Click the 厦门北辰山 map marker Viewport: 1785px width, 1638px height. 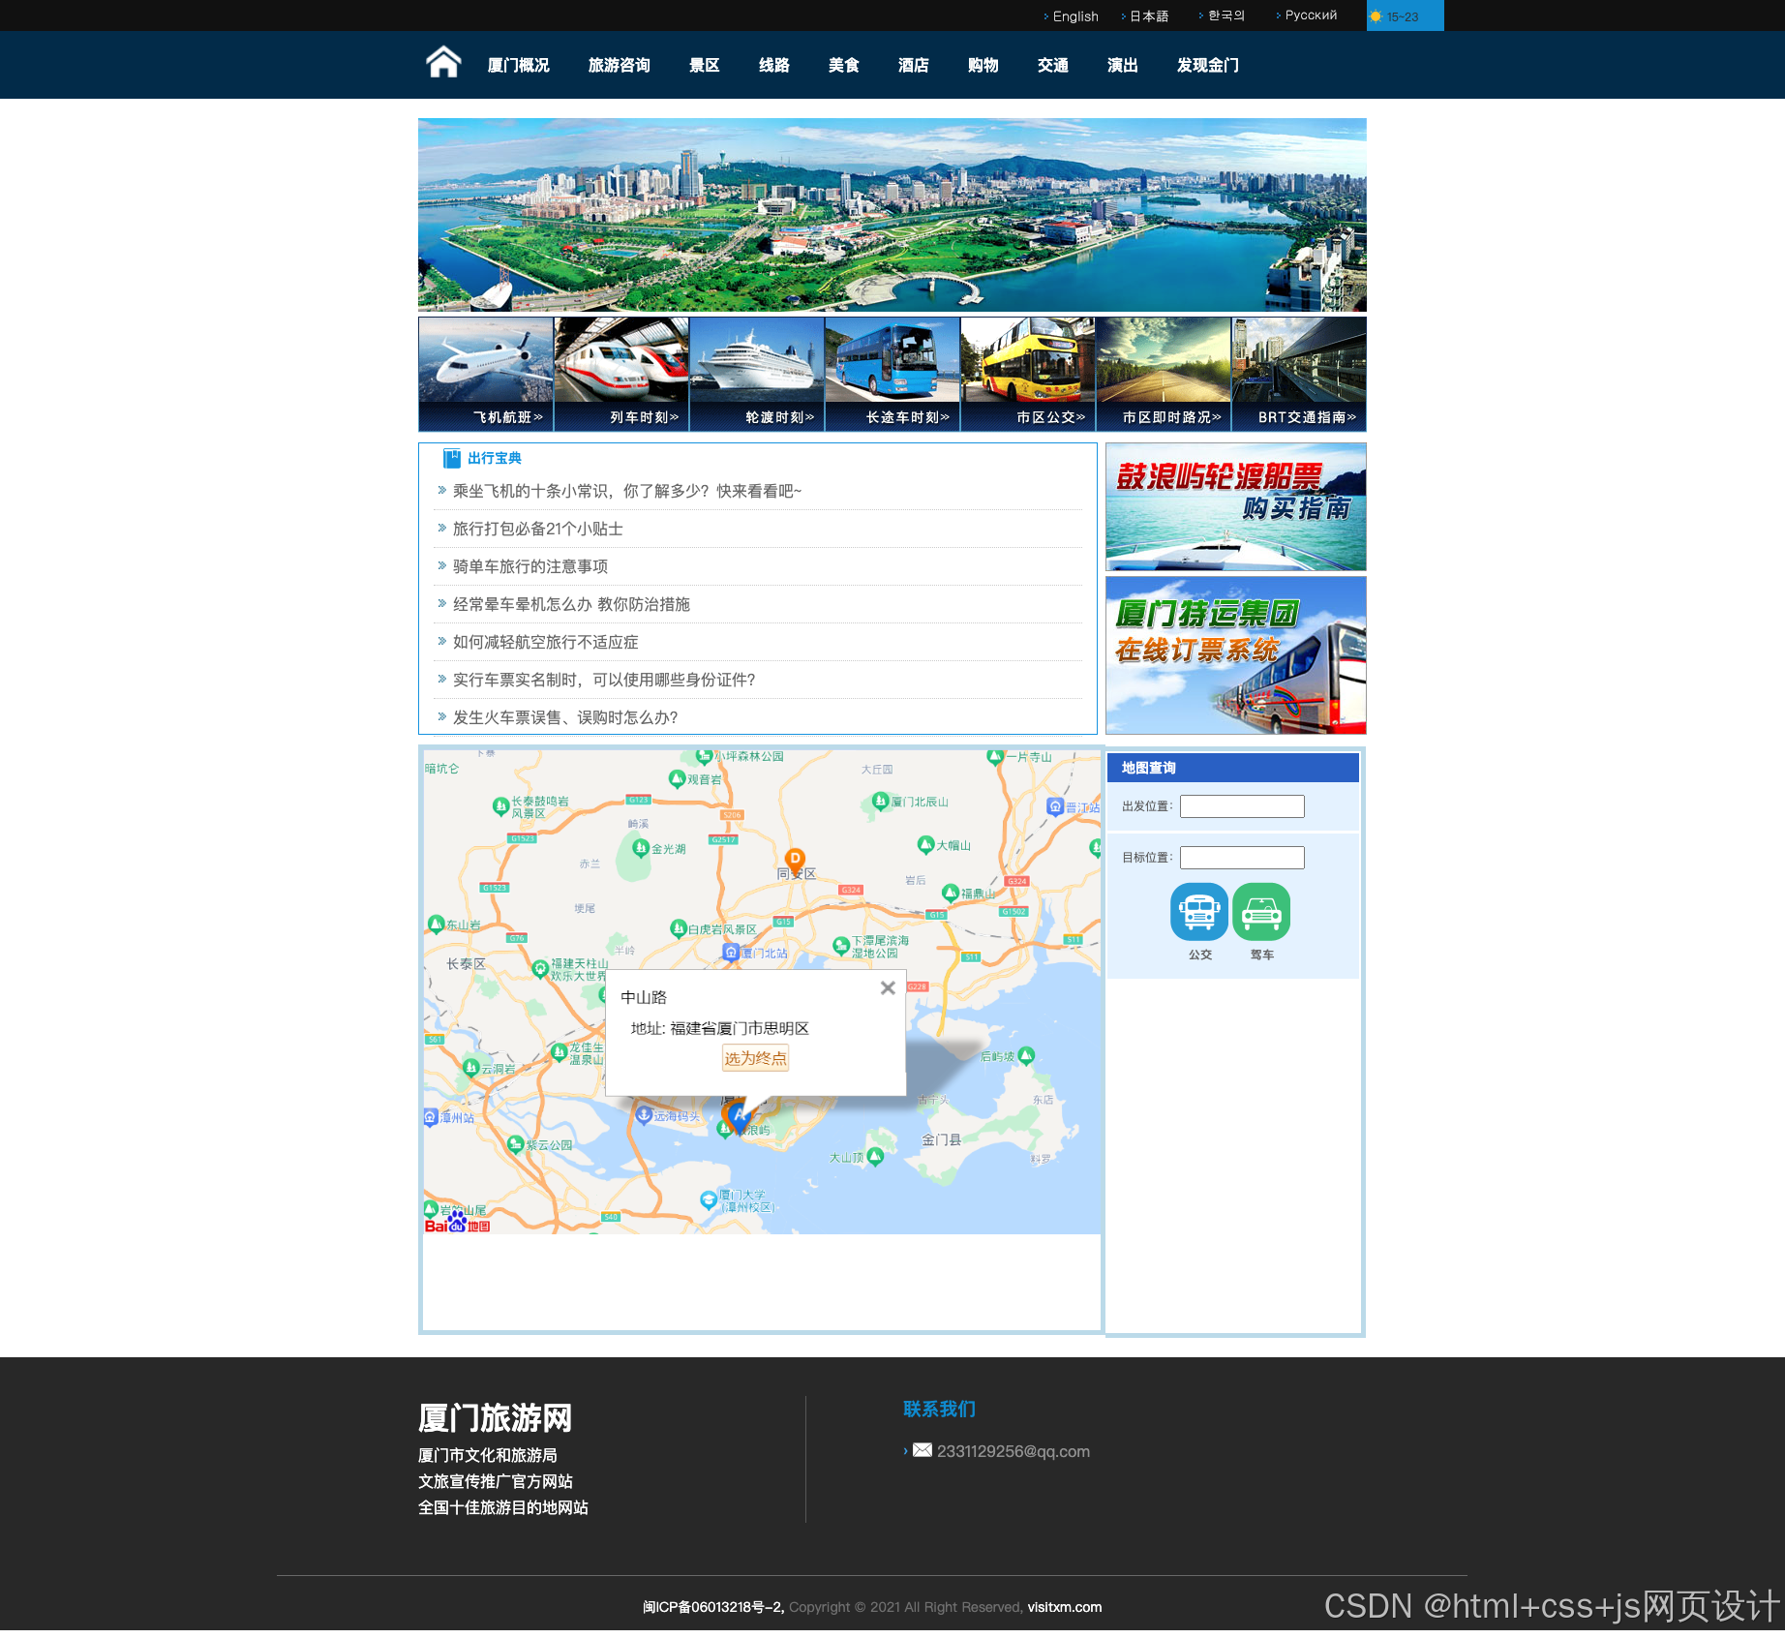pyautogui.click(x=880, y=801)
